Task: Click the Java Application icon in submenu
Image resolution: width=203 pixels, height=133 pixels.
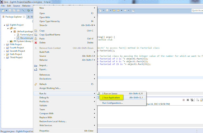Action: pos(99,98)
